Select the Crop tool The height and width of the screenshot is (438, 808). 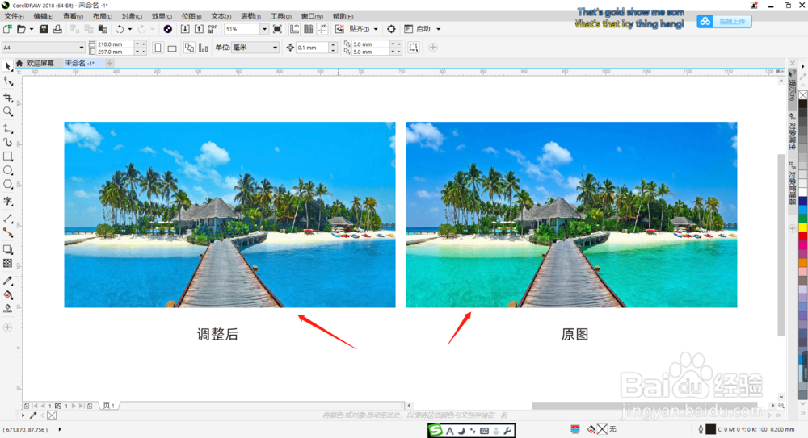pyautogui.click(x=8, y=98)
